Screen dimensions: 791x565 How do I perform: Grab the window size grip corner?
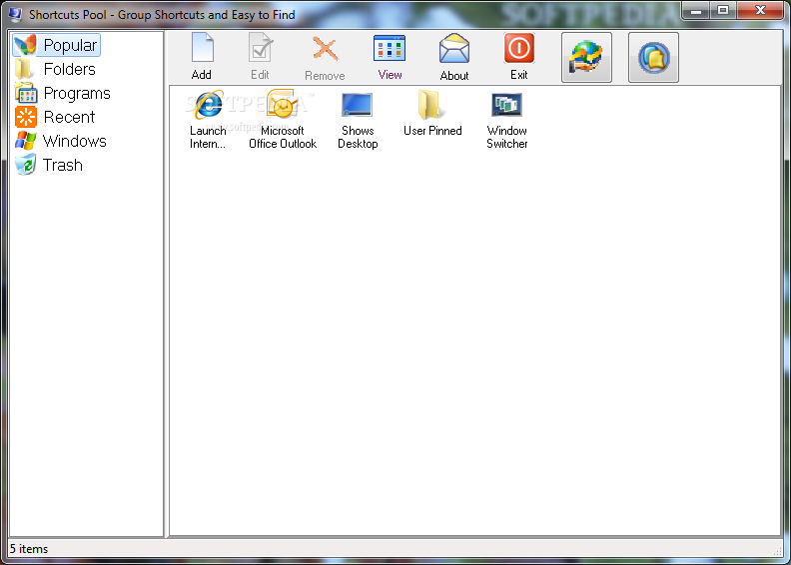[x=777, y=552]
